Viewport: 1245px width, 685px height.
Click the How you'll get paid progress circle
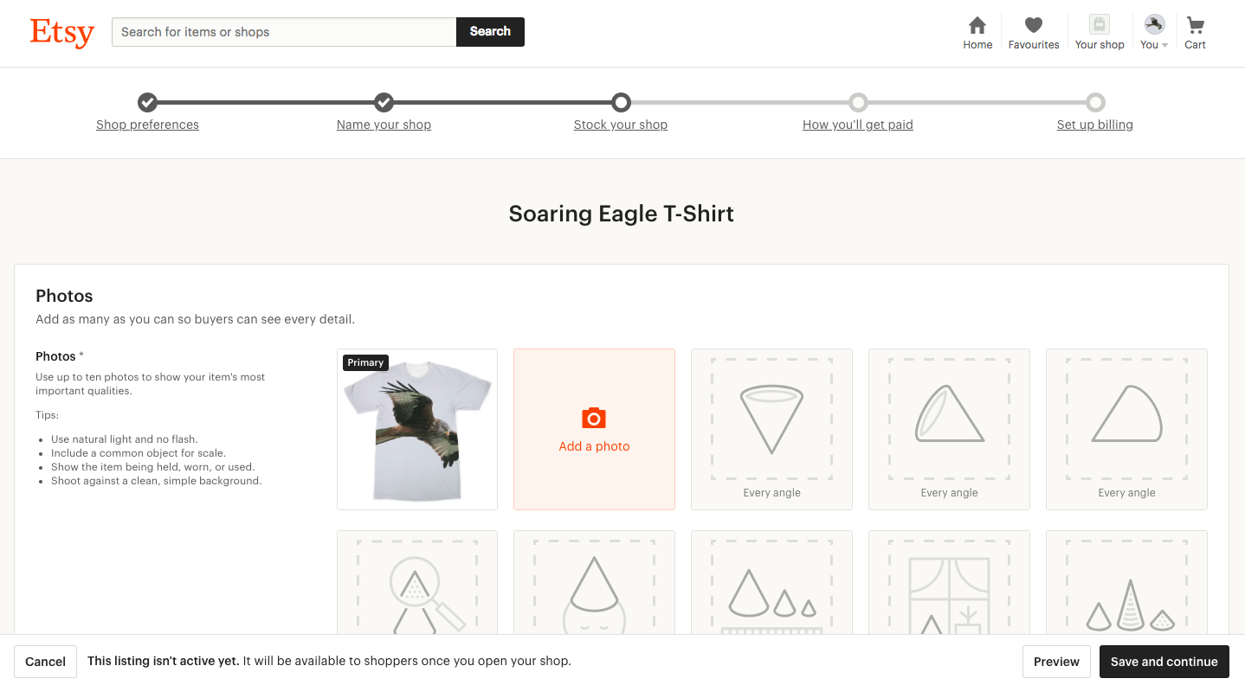click(x=858, y=102)
